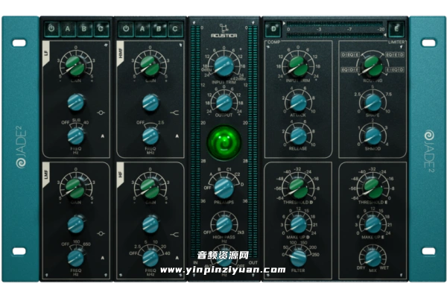
Task: Enable the D compressor button
Action: (273, 29)
